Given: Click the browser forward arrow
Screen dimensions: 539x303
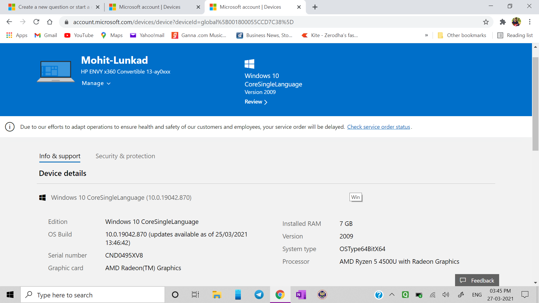Looking at the screenshot, I should point(23,22).
